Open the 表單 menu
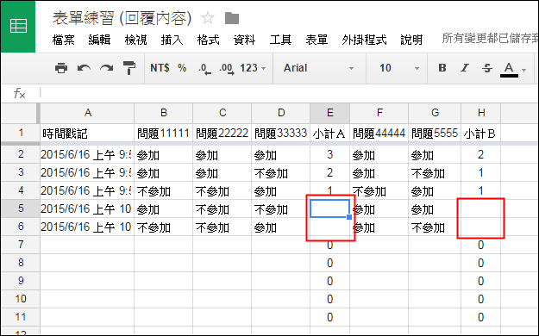The width and height of the screenshot is (539, 336). (x=317, y=40)
